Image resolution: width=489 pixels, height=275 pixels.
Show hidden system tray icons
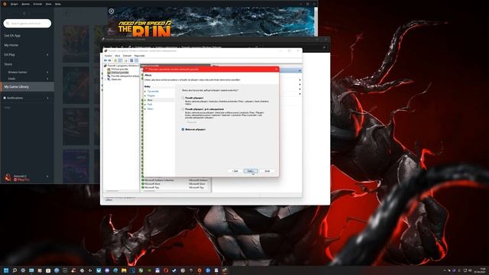pyautogui.click(x=445, y=270)
